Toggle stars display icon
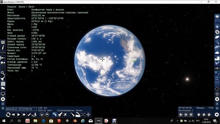This screenshot has width=220, height=124. [217, 27]
